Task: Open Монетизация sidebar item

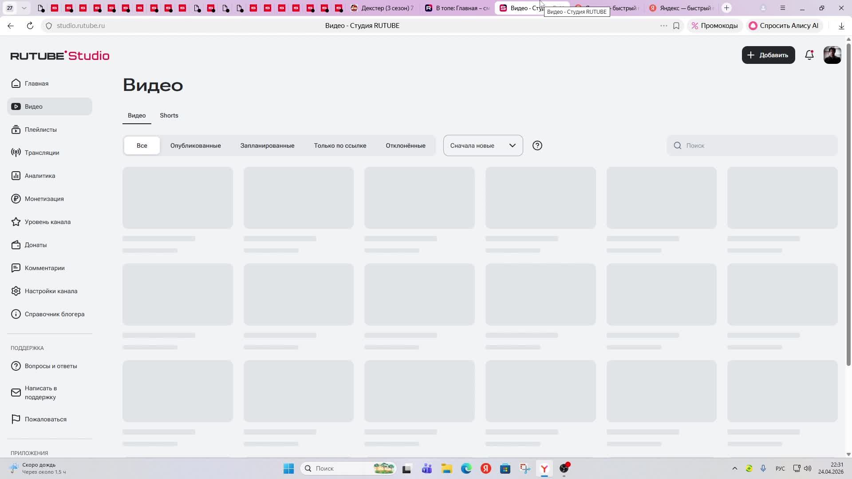Action: coord(44,199)
